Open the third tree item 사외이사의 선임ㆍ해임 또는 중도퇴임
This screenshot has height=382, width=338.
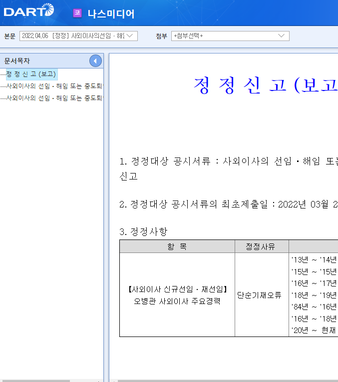[55, 98]
